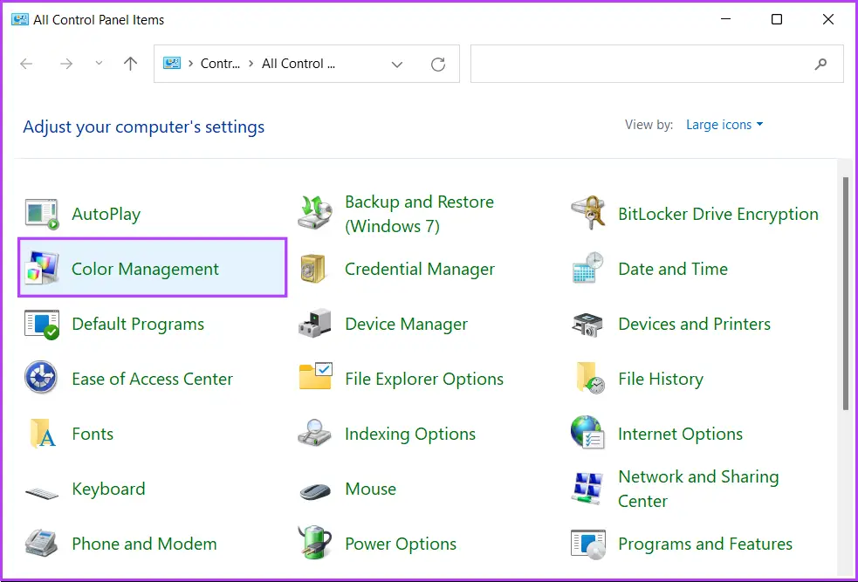The image size is (858, 582).
Task: Expand the View by Large icons dropdown
Action: [x=724, y=125]
